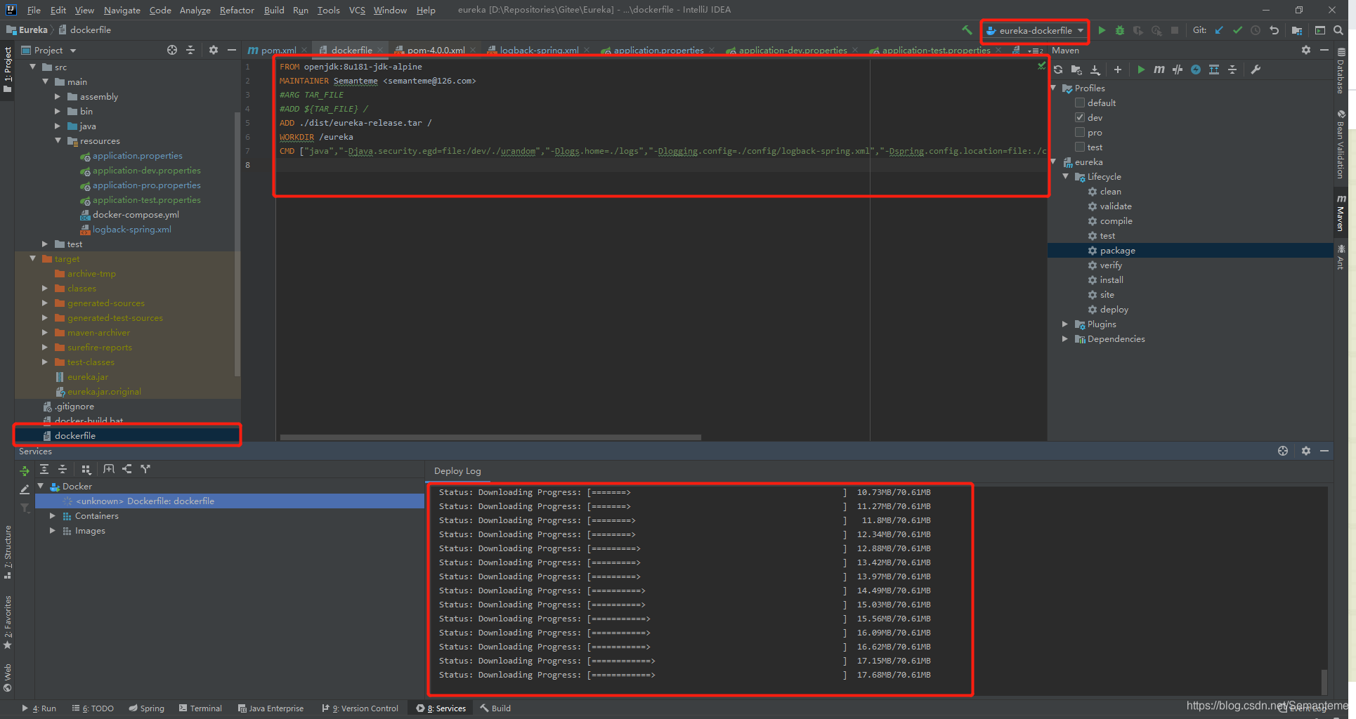Open Services panel gear settings
The image size is (1356, 719).
[x=1306, y=451]
